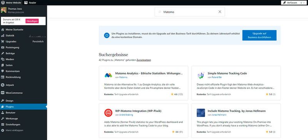Click "Kostenlos" label on Matomo Analytics card
The width and height of the screenshot is (308, 140).
[x=109, y=95]
